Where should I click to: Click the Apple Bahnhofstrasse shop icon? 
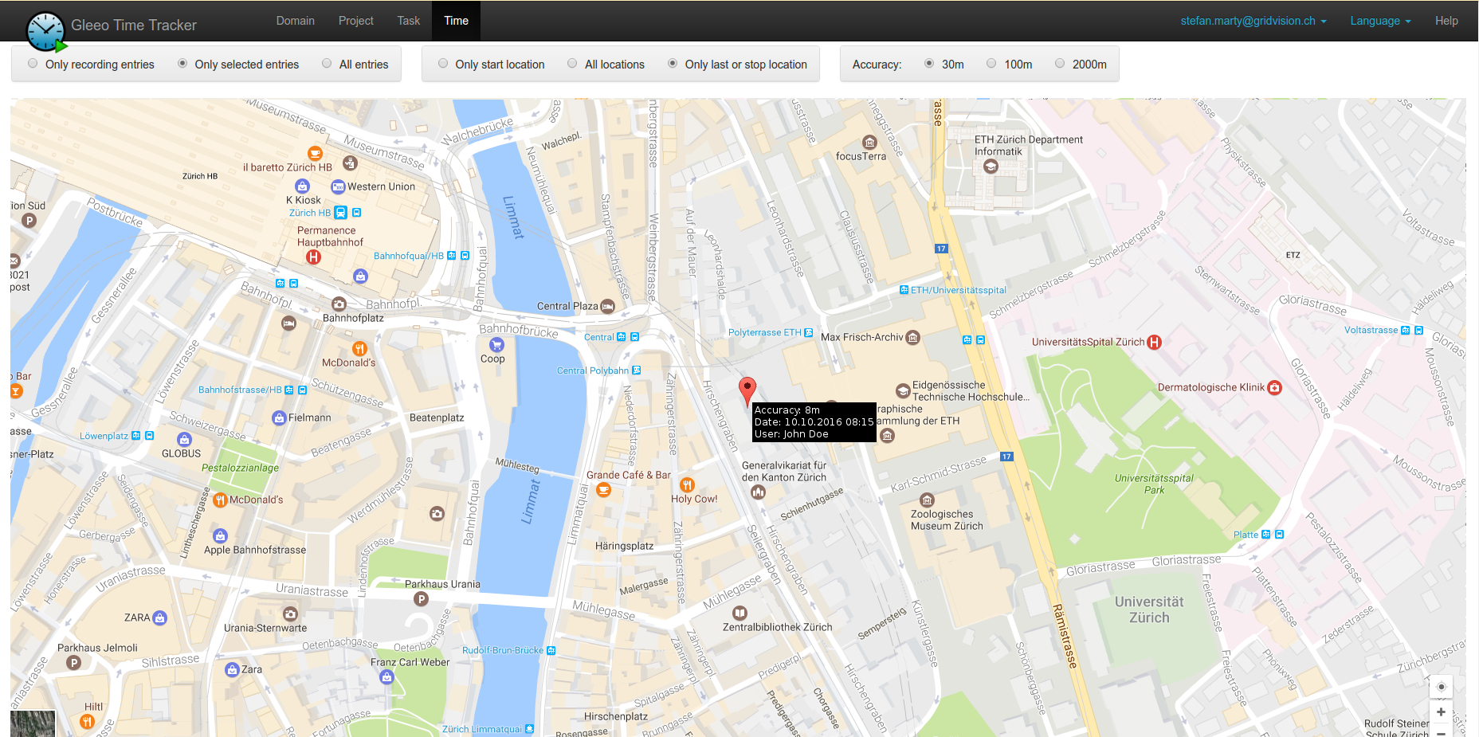[220, 536]
